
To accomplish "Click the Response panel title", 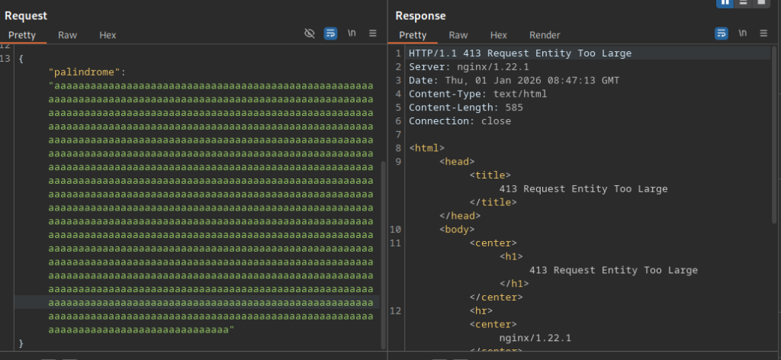I will (x=419, y=15).
